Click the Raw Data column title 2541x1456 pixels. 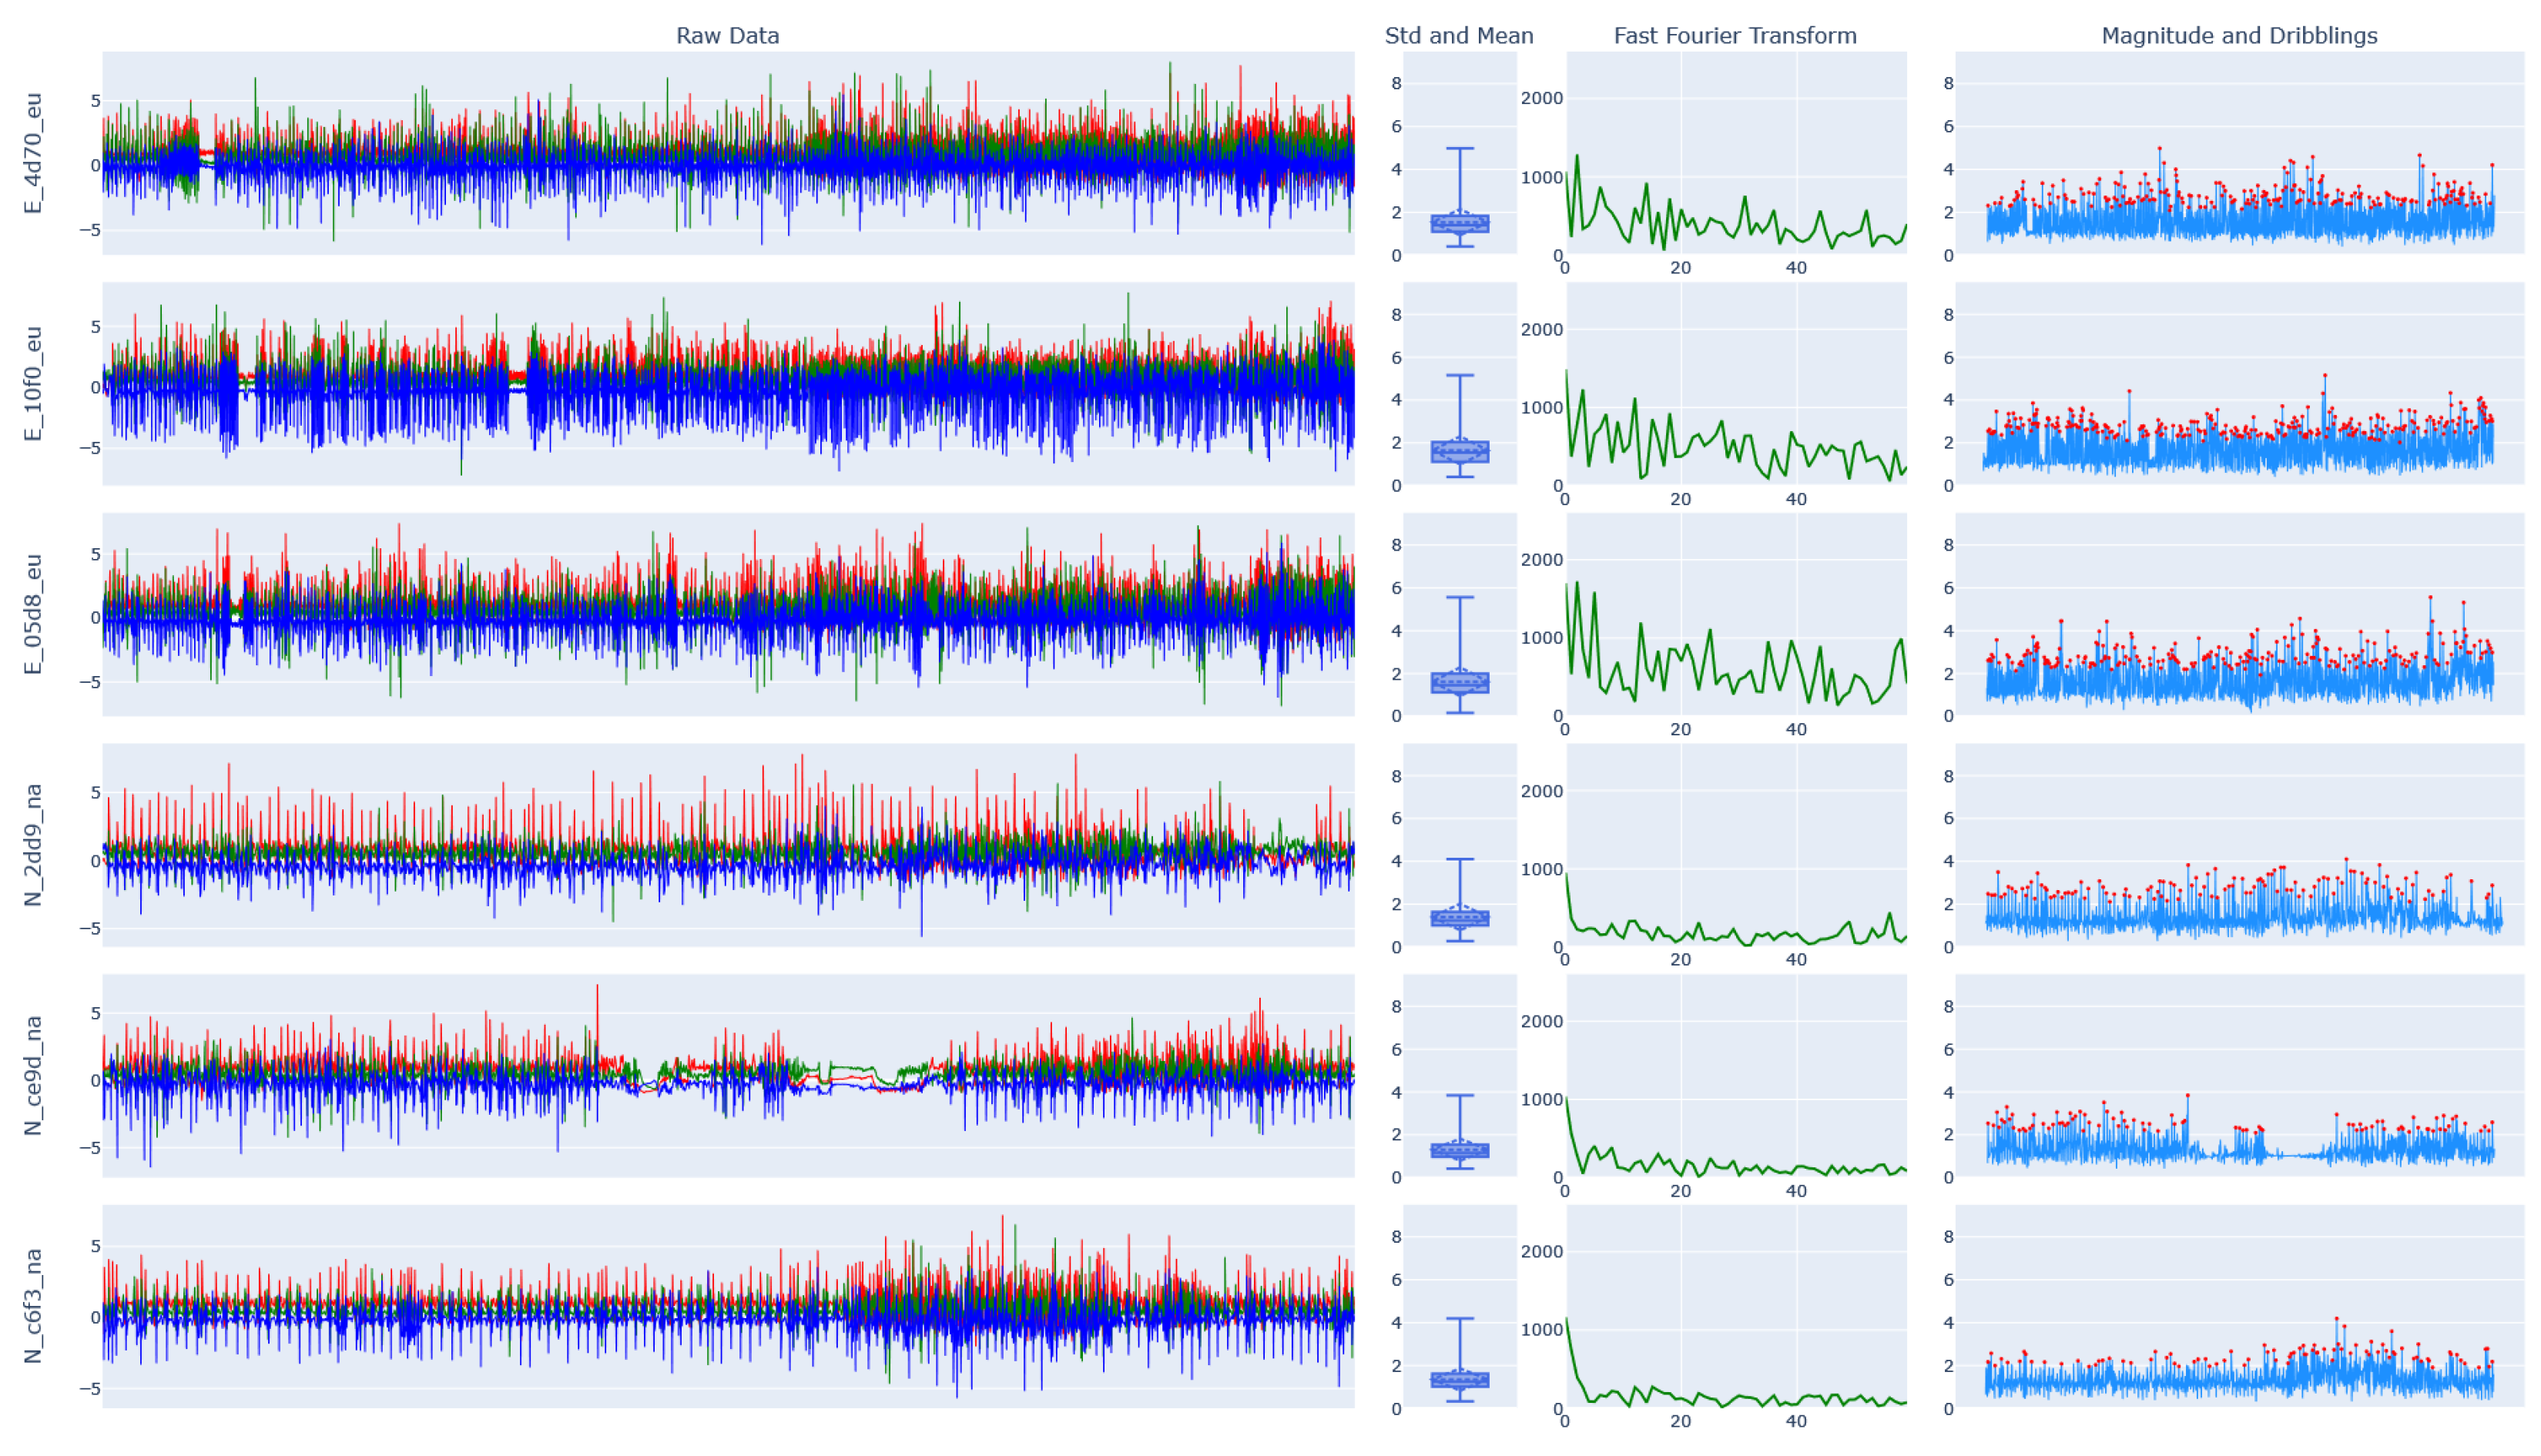click(727, 36)
